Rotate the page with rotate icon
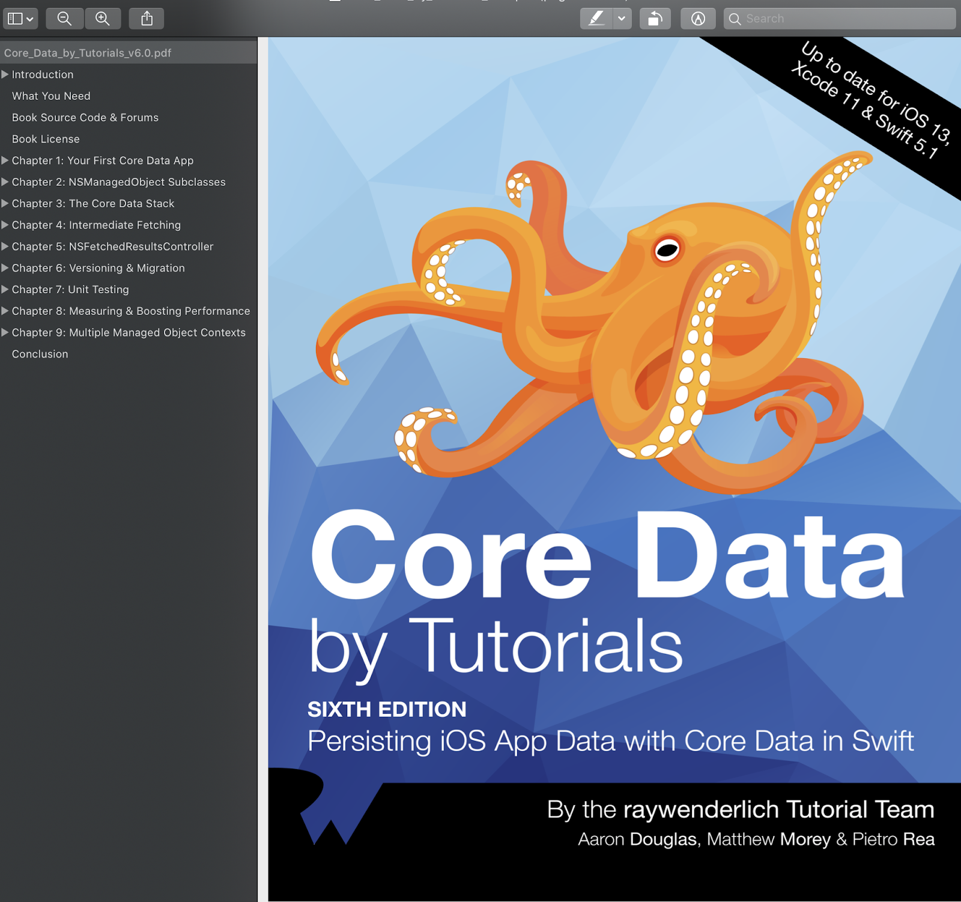The image size is (961, 902). (x=655, y=19)
